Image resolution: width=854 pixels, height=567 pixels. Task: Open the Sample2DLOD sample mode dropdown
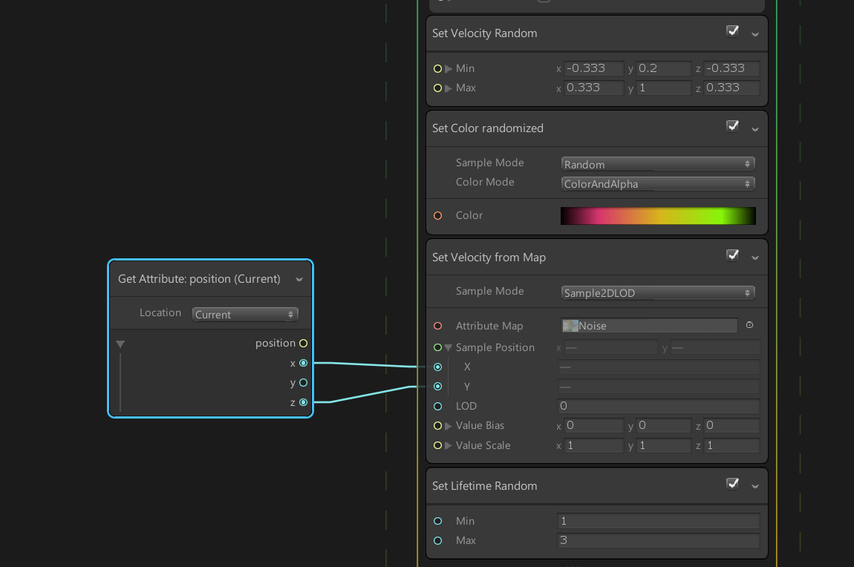[x=657, y=292]
